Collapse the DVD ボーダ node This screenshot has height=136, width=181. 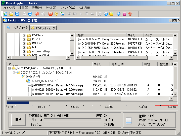[x=19, y=77]
